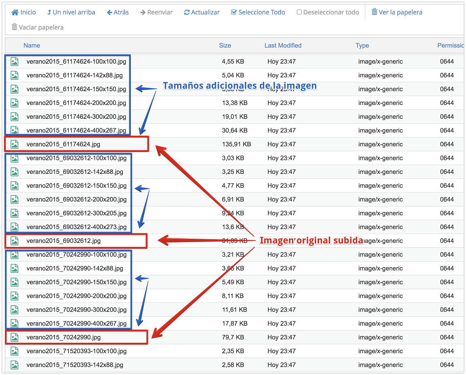
Task: Click Deseleccionar todo option
Action: tap(328, 12)
